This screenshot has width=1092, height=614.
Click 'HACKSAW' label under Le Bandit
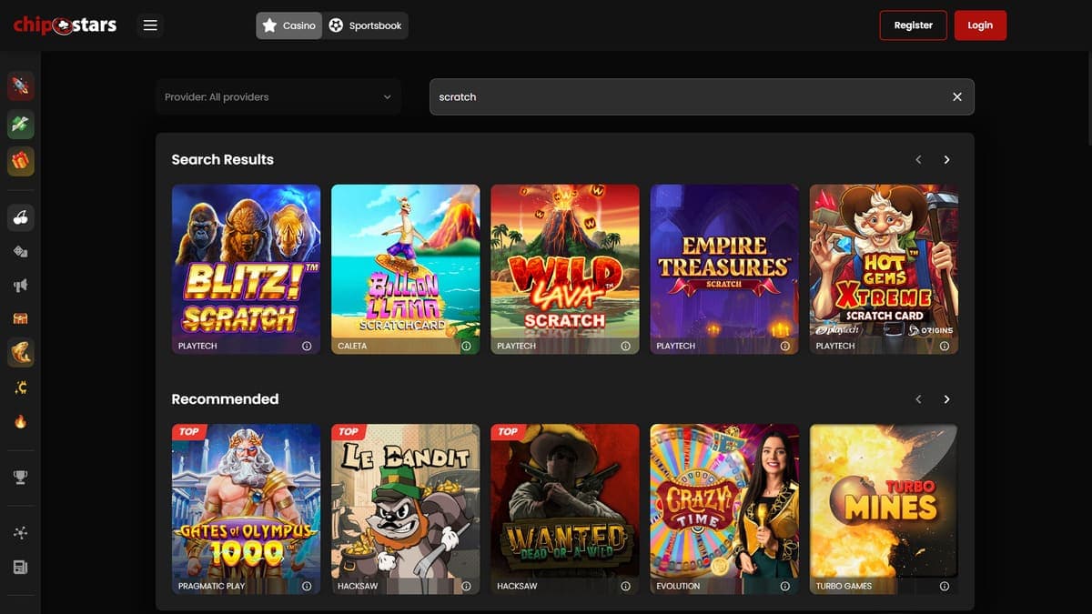point(358,587)
